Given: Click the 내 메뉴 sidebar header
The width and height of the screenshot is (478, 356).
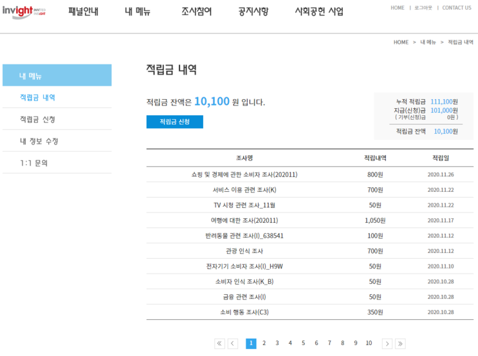Looking at the screenshot, I should (x=57, y=75).
